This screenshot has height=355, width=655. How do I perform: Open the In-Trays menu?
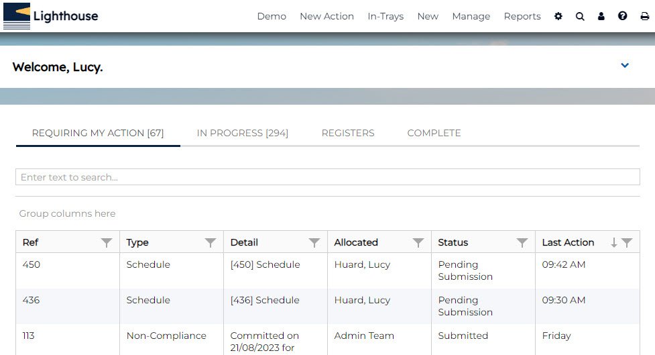385,16
